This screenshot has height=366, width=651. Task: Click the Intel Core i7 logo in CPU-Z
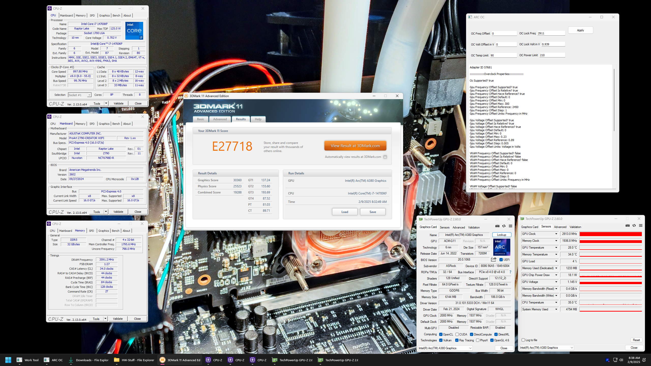(x=134, y=30)
